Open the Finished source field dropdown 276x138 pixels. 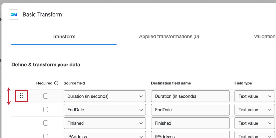pos(105,123)
